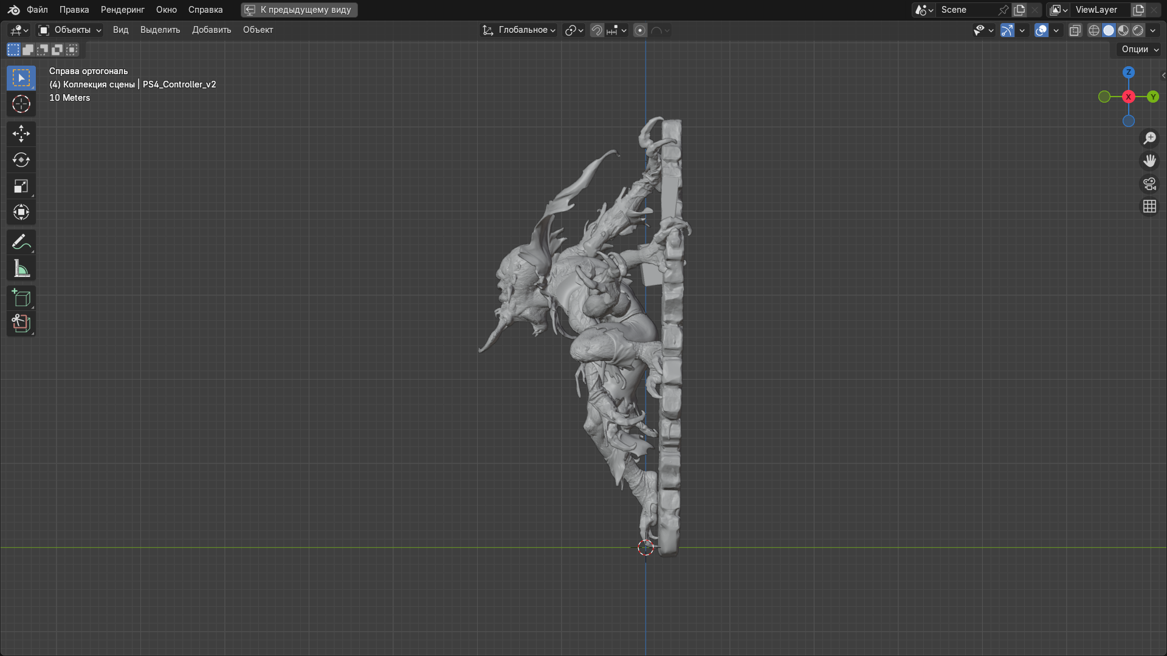Activate the Add Cube tool
Viewport: 1167px width, 656px height.
[x=21, y=298]
